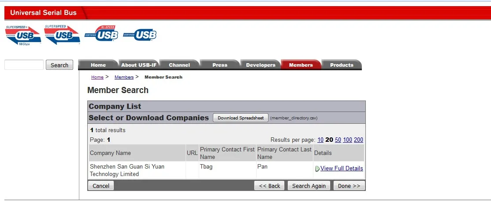Click the SuperSpeed+ USB 10Gbps logo
491x205 pixels.
(x=23, y=35)
